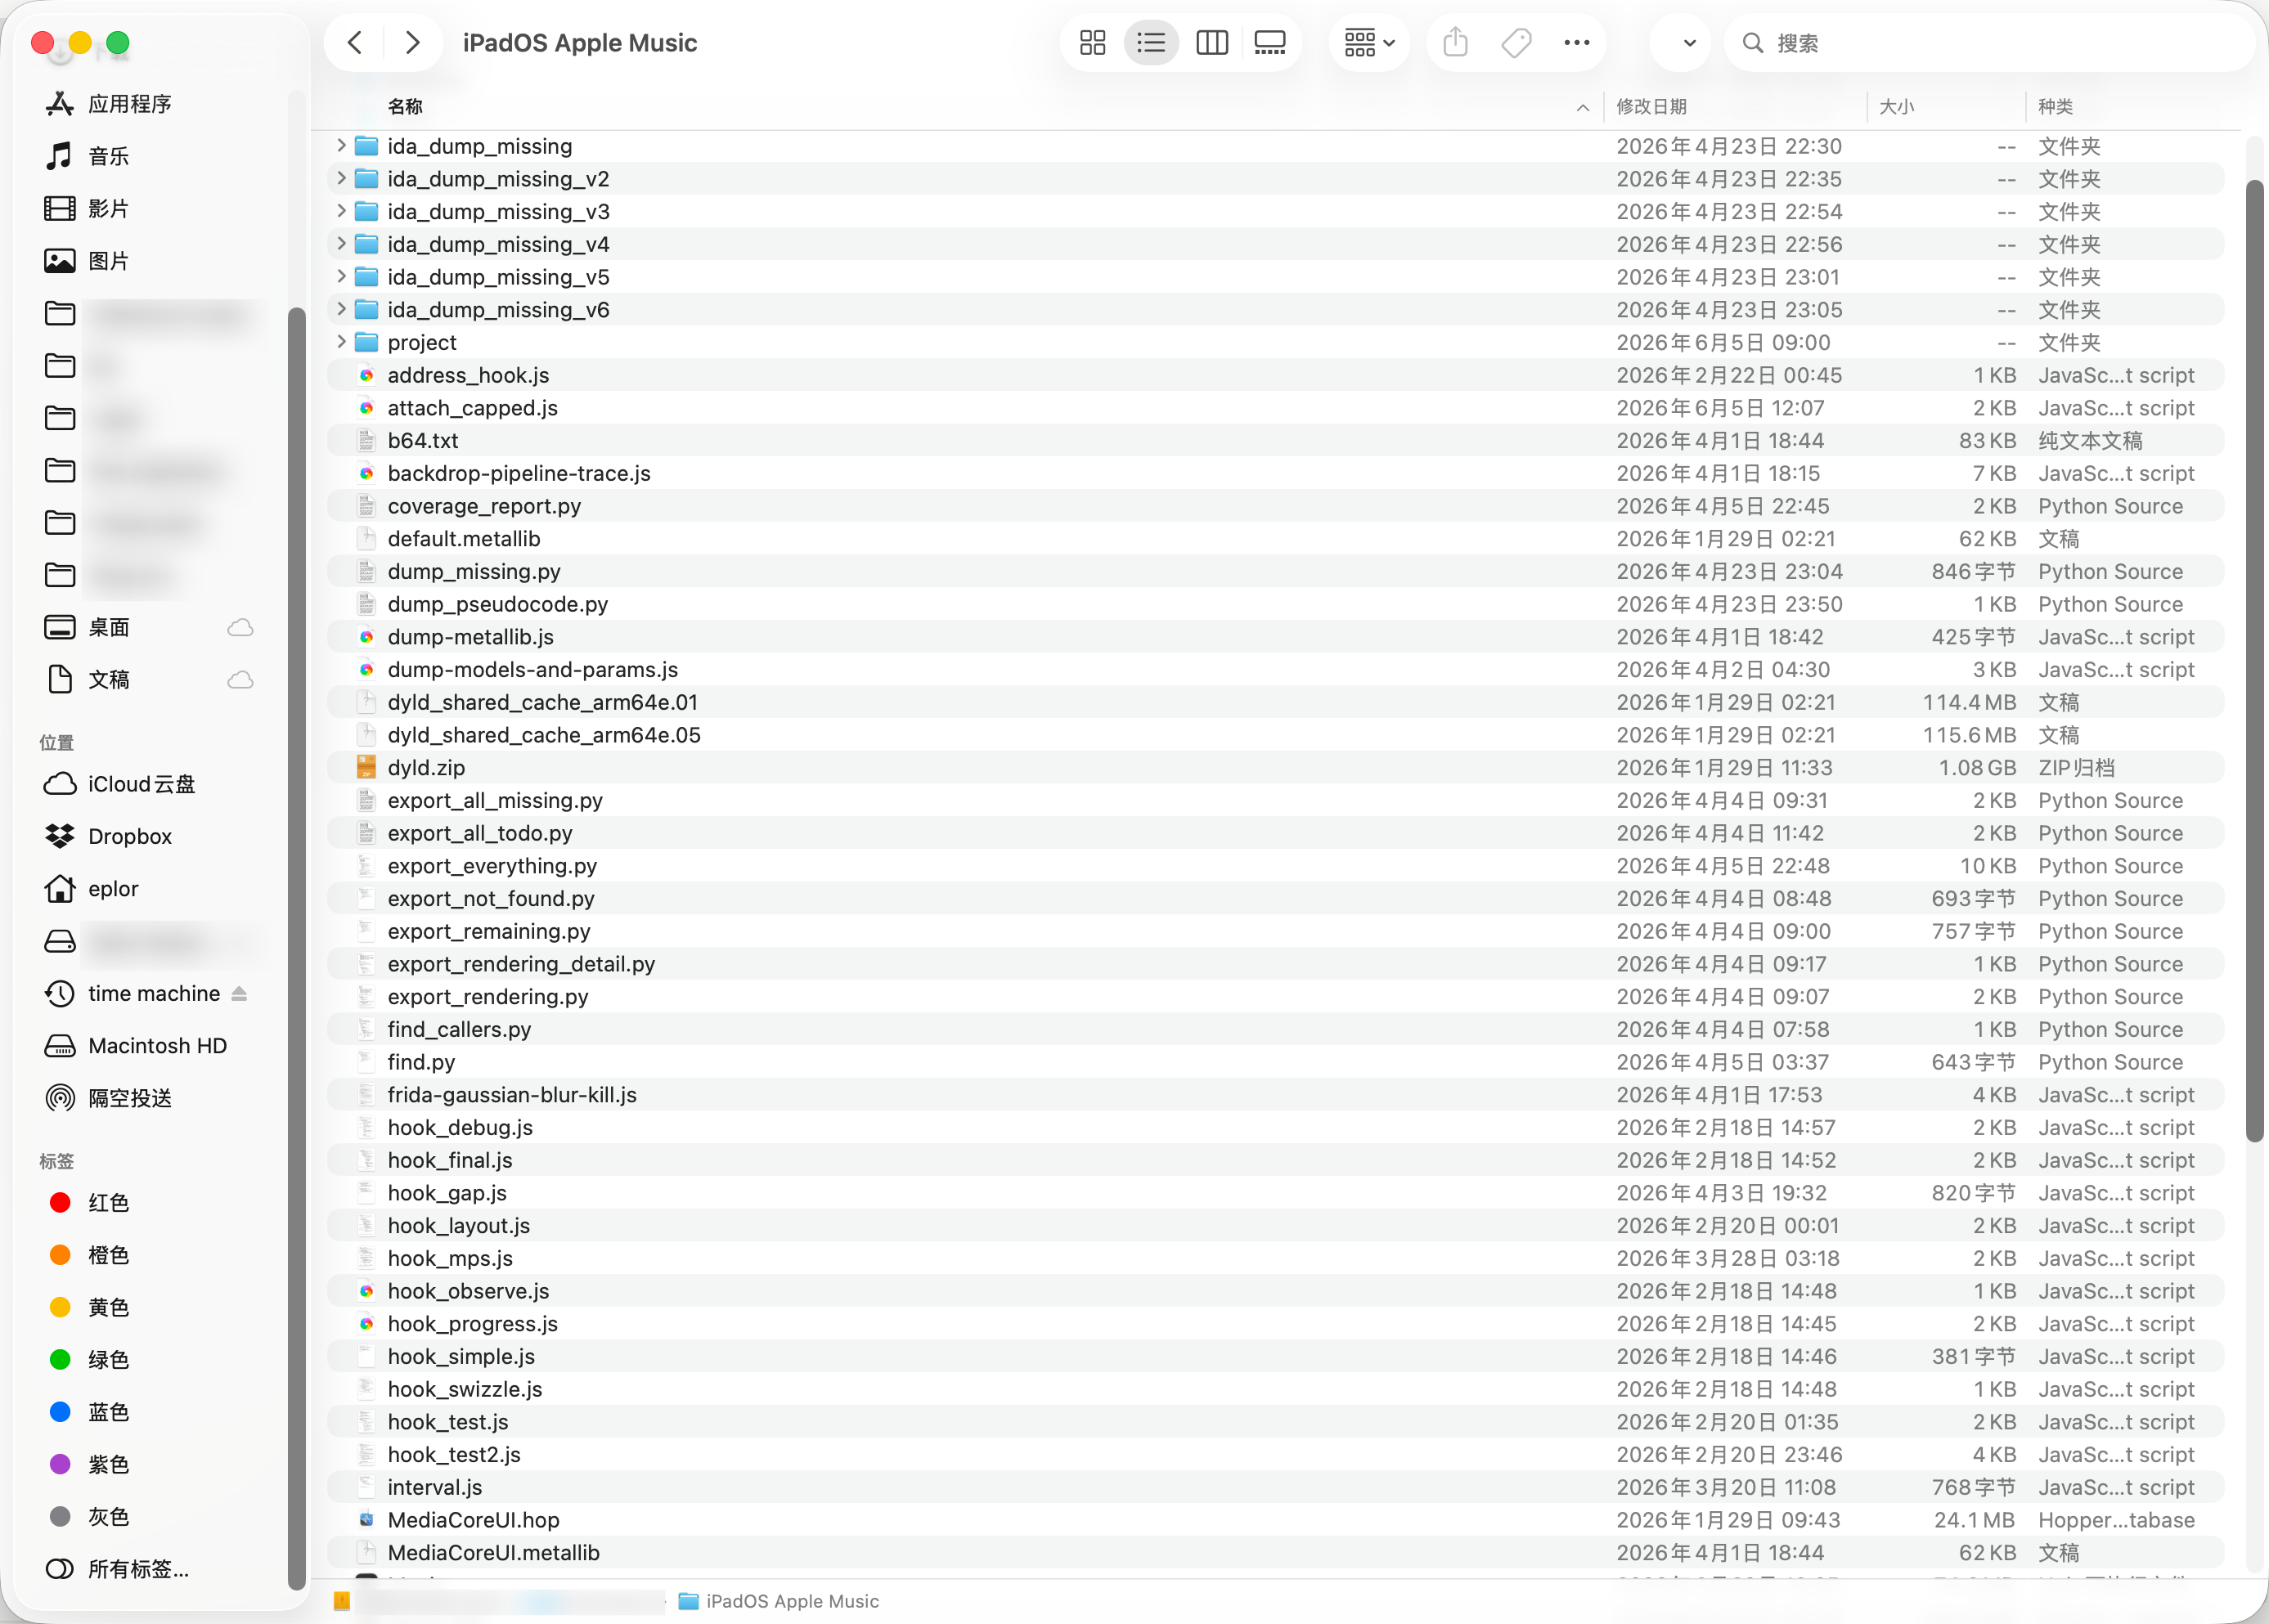2269x1624 pixels.
Task: Click the 搜索 search field
Action: coord(1989,43)
